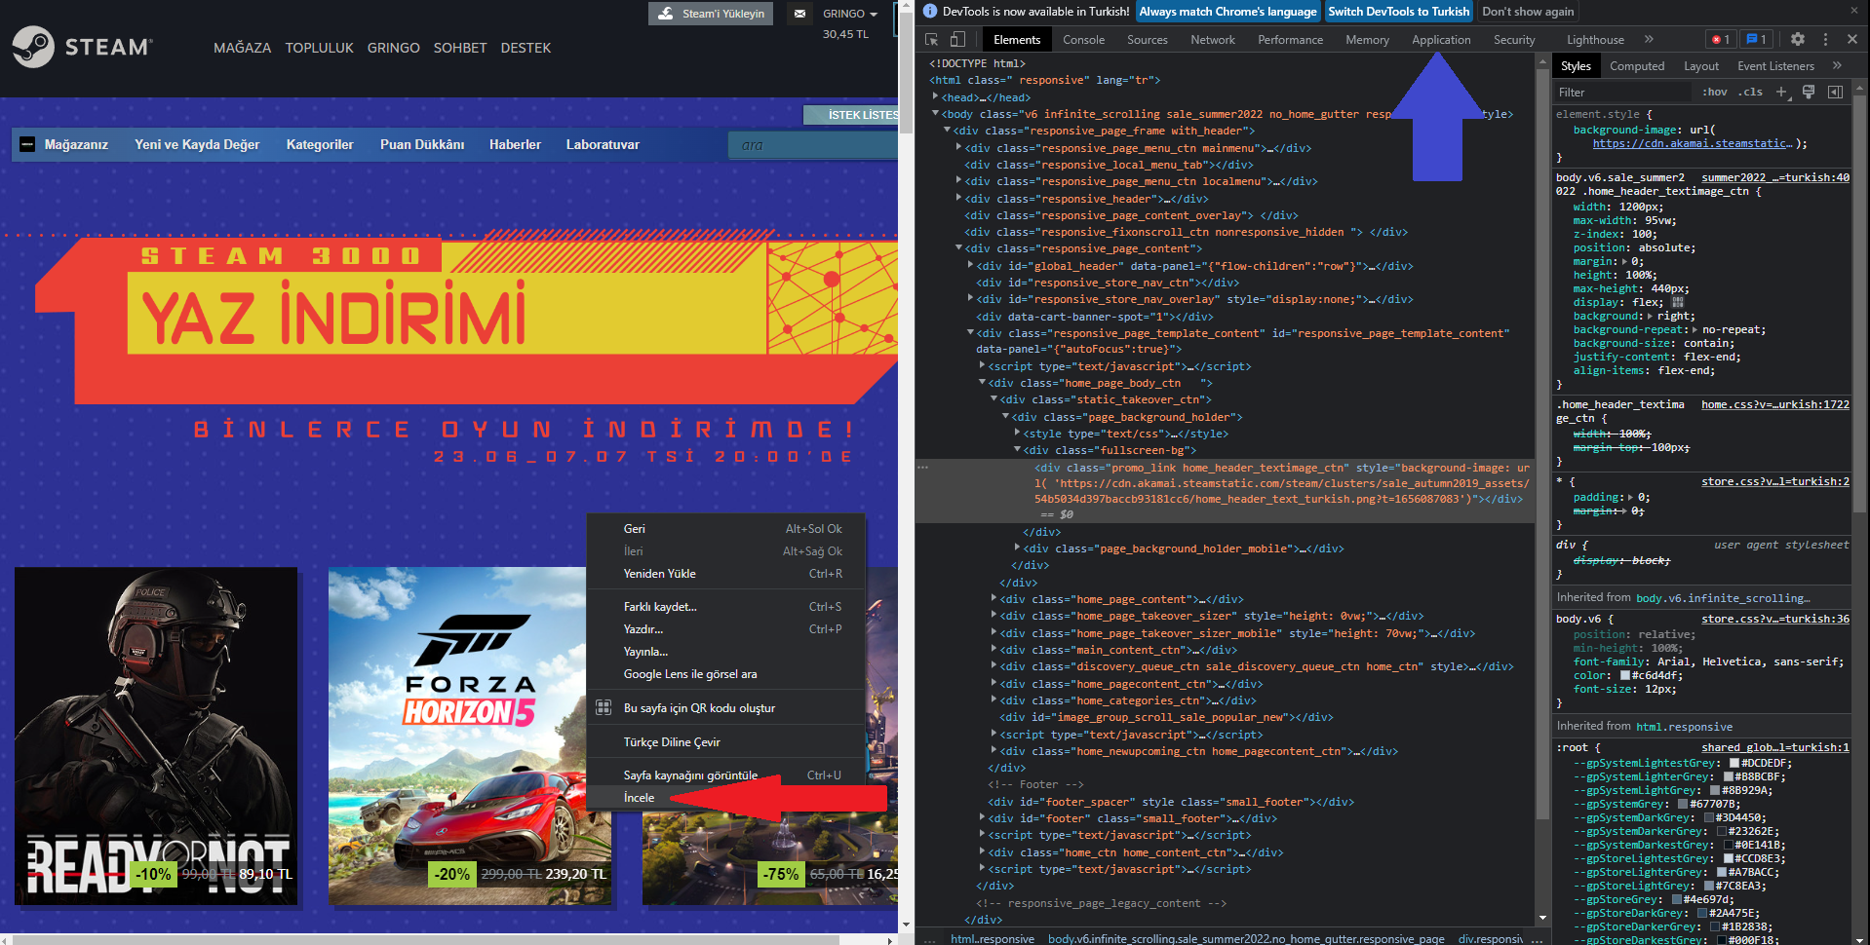
Task: Collapse the fullscreen-bg div node
Action: point(1017,449)
